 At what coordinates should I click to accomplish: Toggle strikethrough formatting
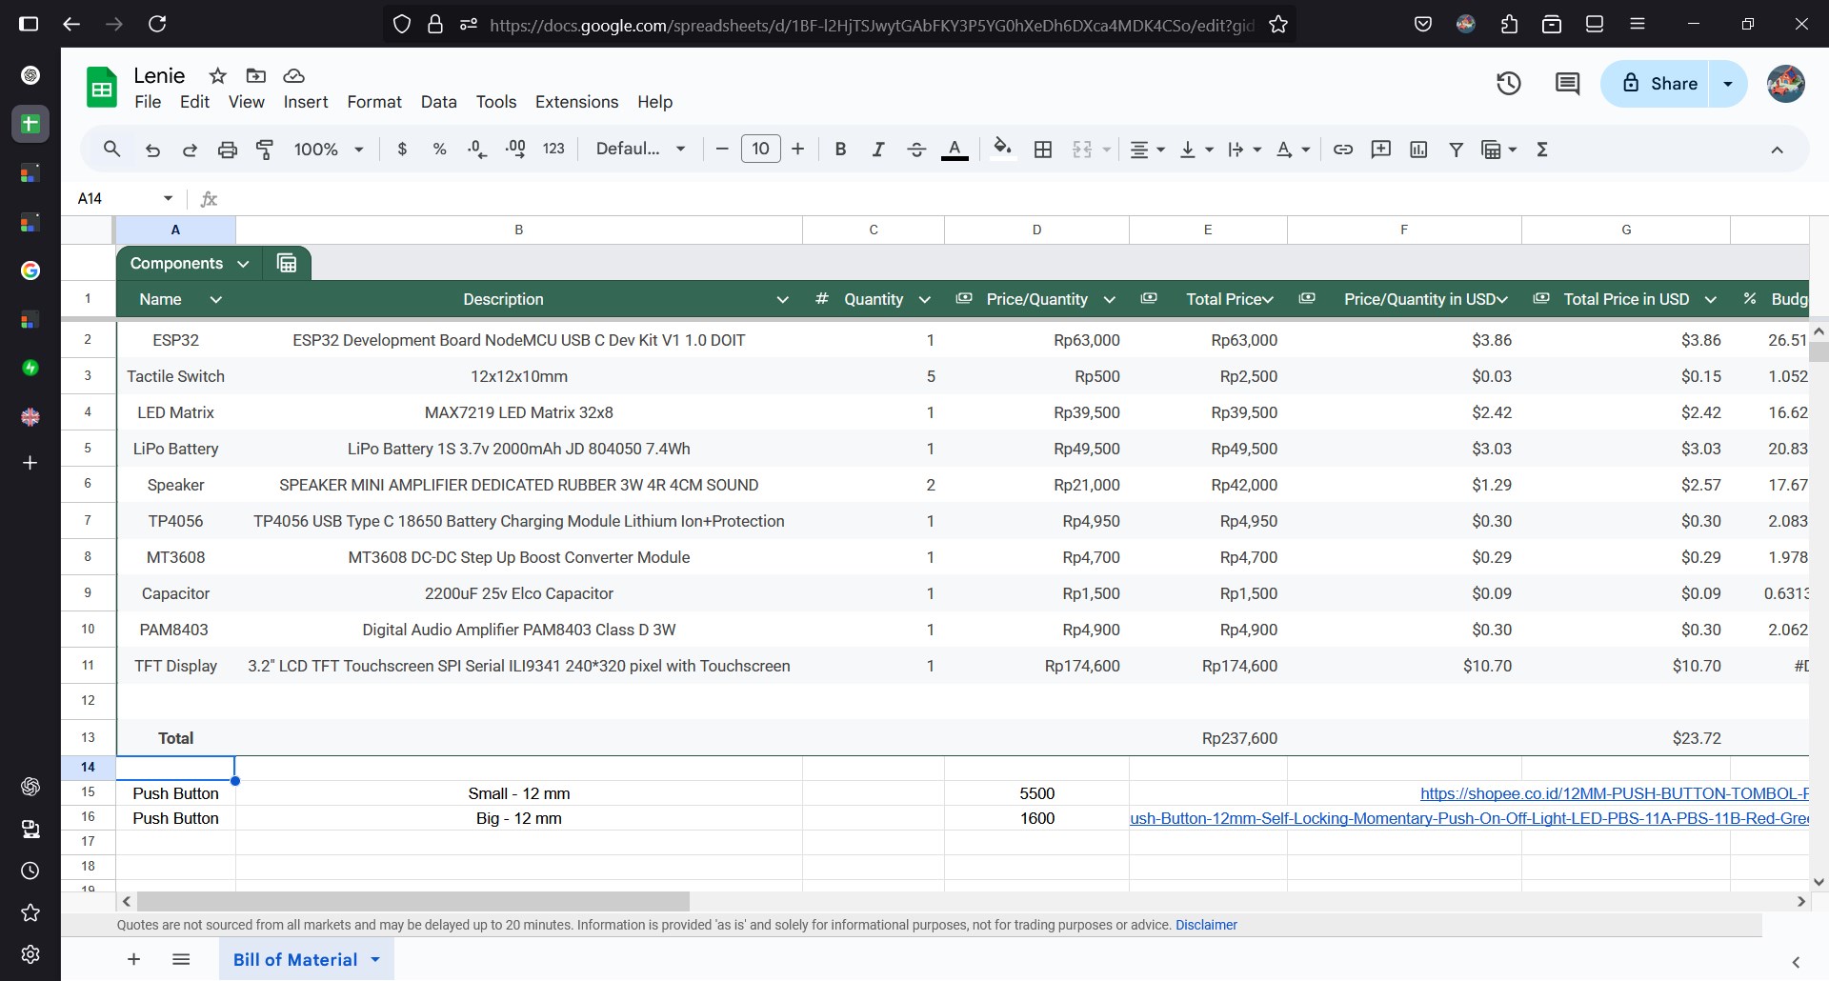coord(916,150)
